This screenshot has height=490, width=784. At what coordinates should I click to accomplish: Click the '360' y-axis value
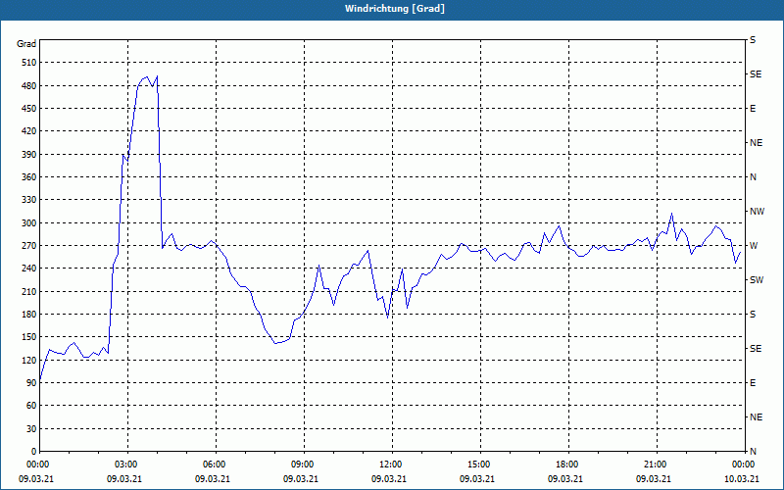pyautogui.click(x=29, y=177)
